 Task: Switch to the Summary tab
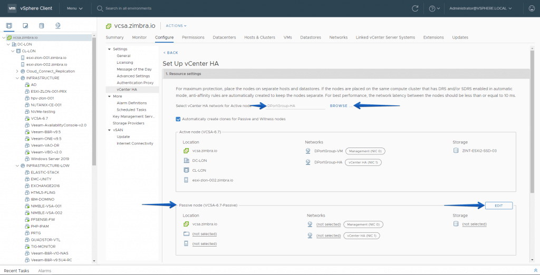114,37
